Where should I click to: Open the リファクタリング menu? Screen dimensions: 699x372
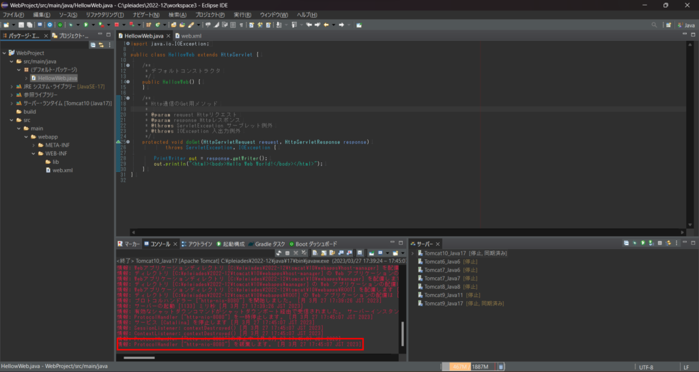click(104, 14)
